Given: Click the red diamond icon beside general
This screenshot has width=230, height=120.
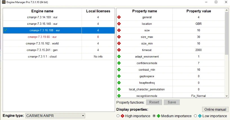Looking at the screenshot, I should point(119,17).
